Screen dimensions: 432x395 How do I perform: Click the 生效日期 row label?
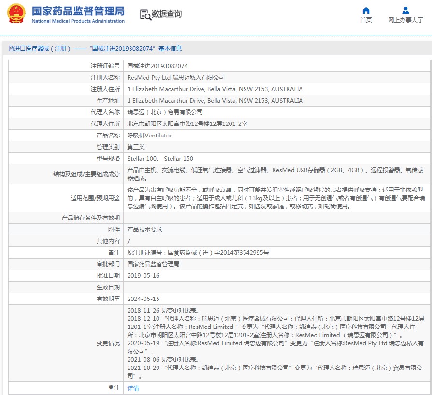pos(108,287)
